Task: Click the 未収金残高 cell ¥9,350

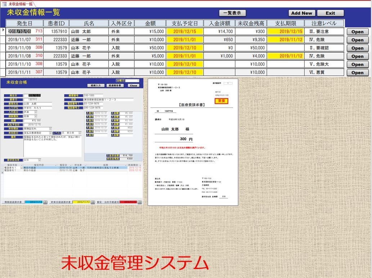Action: [251, 40]
